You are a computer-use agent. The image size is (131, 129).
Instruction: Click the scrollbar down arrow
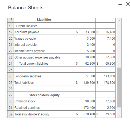(x=119, y=115)
